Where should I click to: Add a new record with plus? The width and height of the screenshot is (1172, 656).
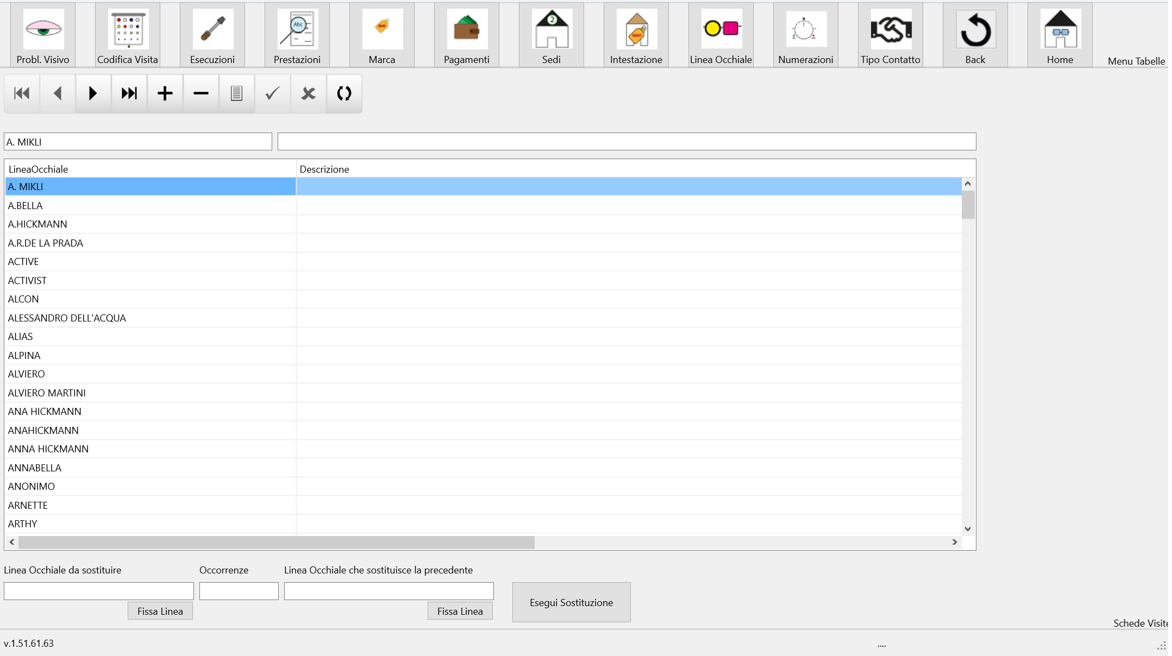click(165, 93)
